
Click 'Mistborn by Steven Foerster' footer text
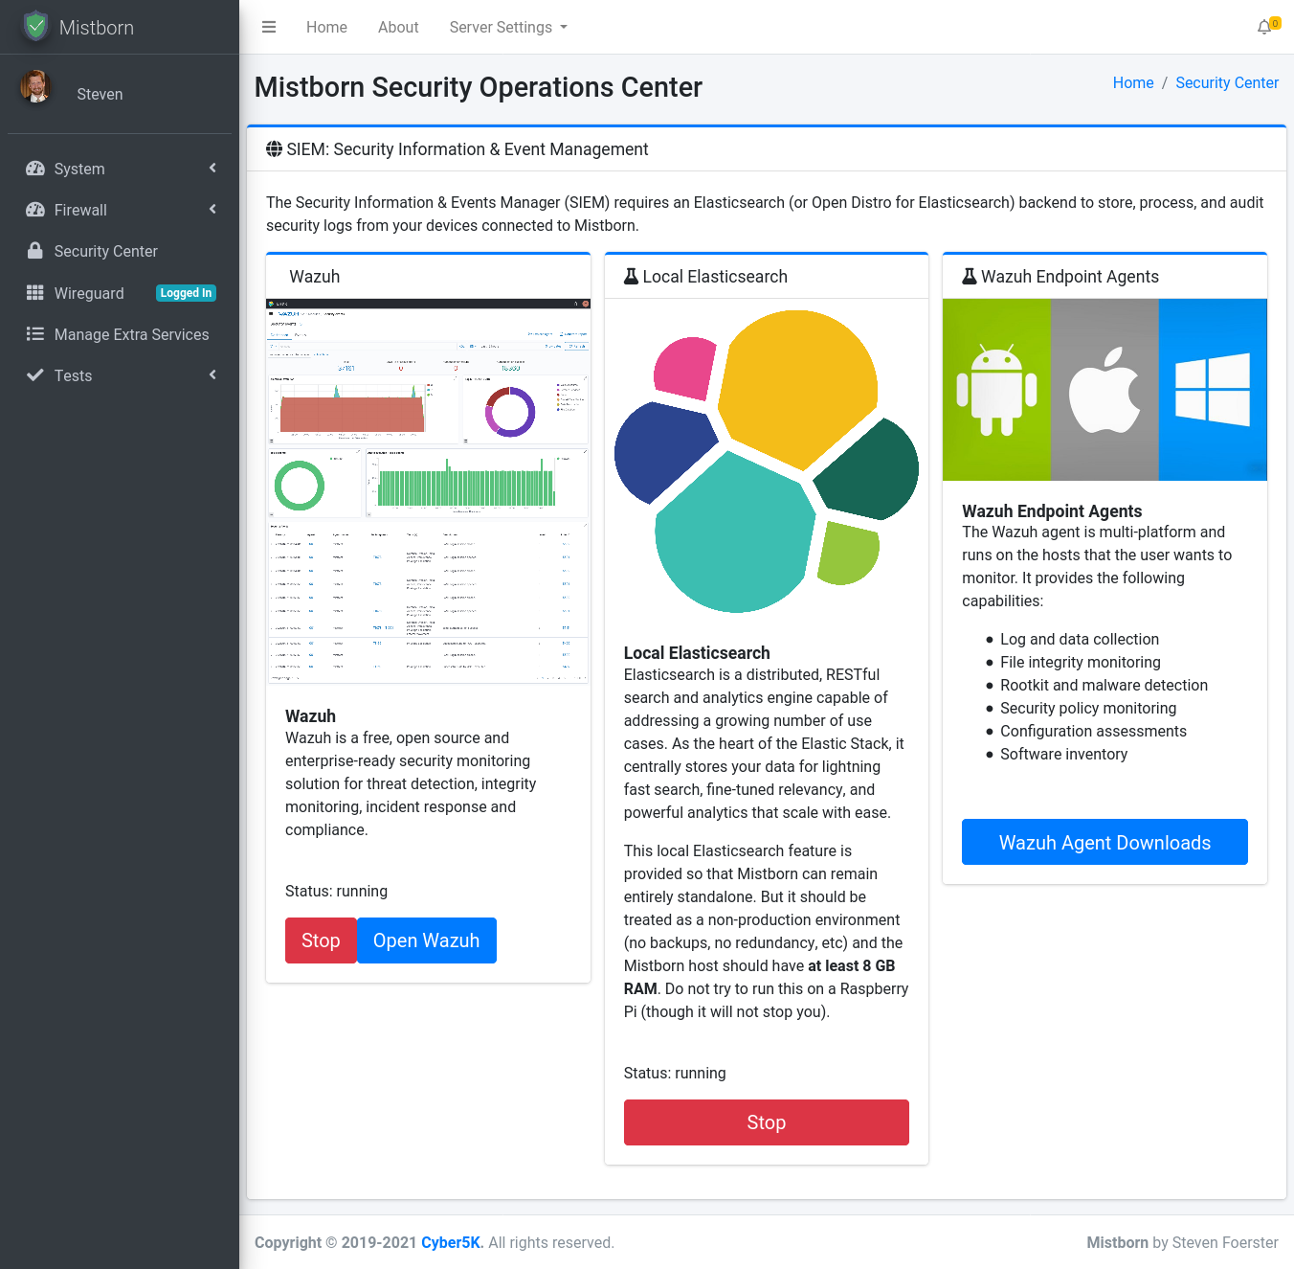click(1182, 1242)
